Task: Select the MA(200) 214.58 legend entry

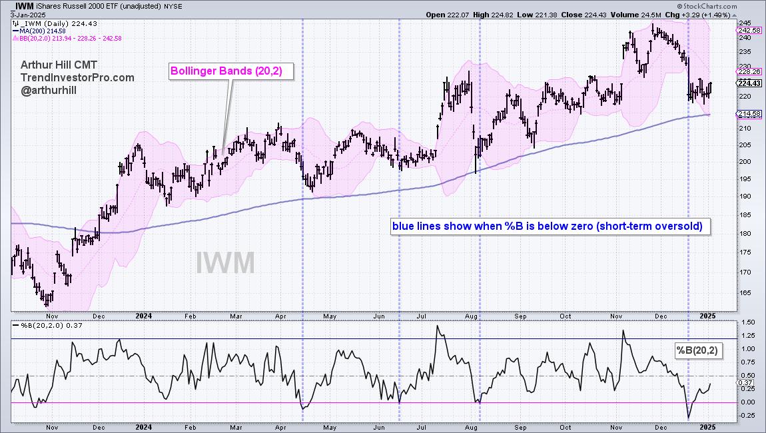Action: (x=39, y=31)
